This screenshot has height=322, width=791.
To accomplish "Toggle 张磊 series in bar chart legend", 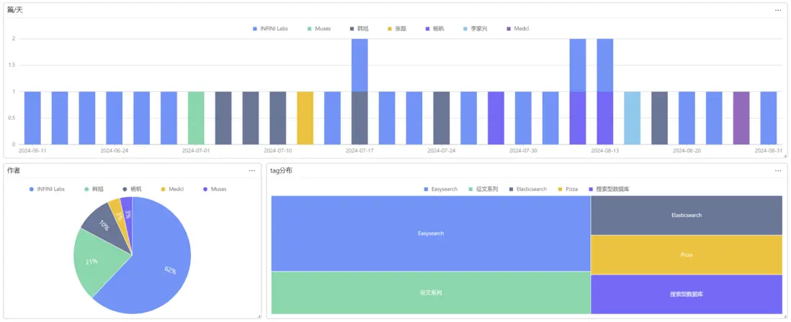I will (x=397, y=29).
